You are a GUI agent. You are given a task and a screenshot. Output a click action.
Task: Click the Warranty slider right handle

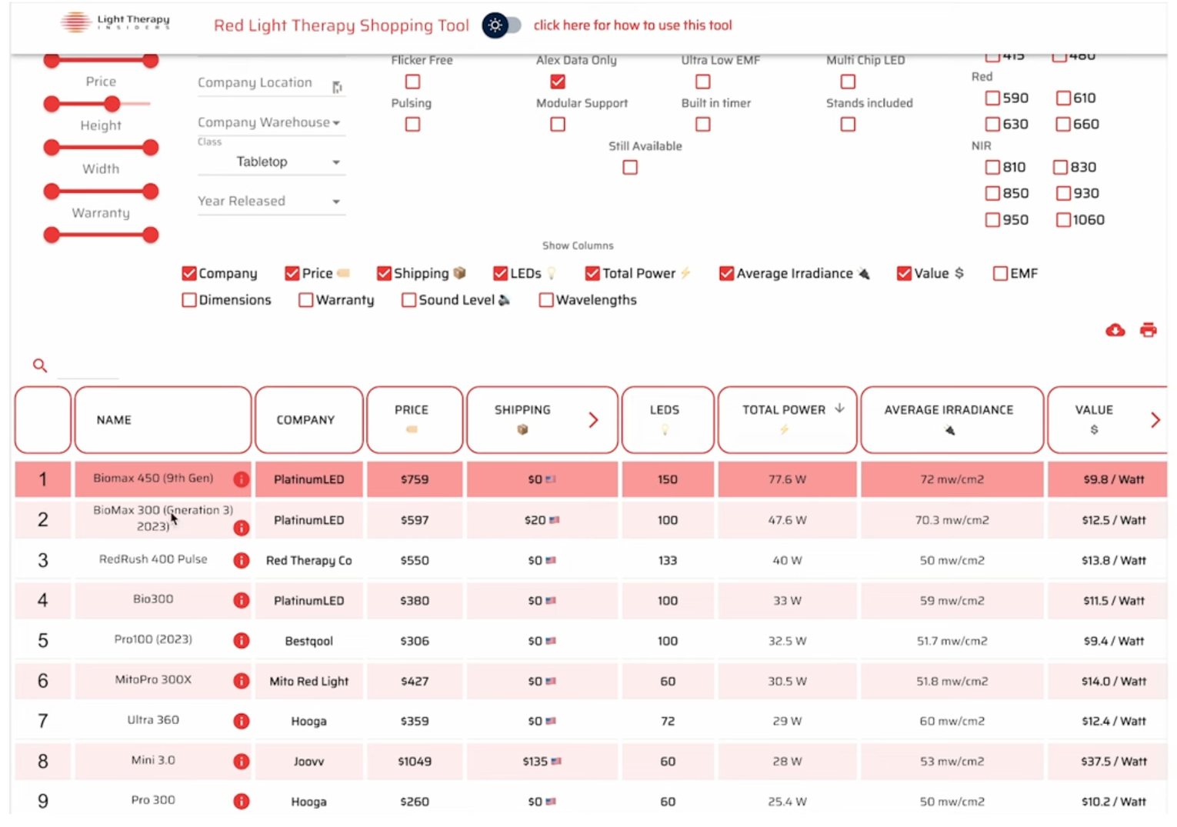click(x=151, y=235)
